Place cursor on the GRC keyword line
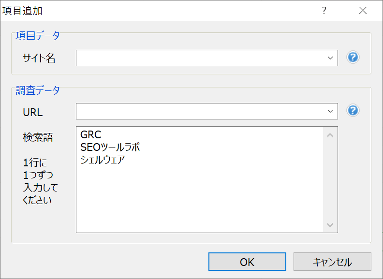 point(91,135)
